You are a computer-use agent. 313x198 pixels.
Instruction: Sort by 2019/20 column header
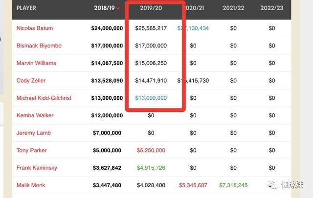click(151, 8)
